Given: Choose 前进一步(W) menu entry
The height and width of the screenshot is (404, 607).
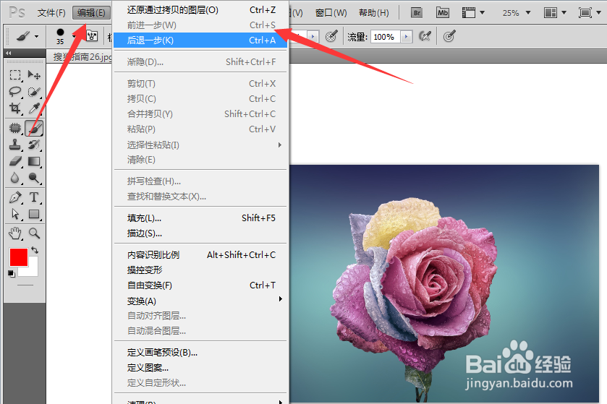Looking at the screenshot, I should (200, 25).
